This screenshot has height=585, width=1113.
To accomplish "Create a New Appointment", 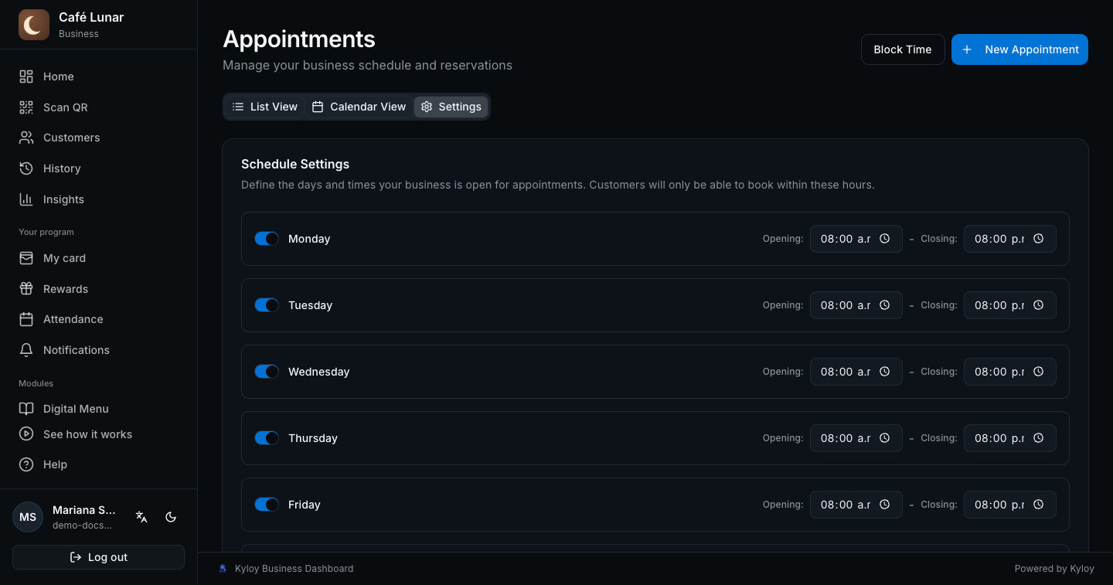I will point(1019,49).
